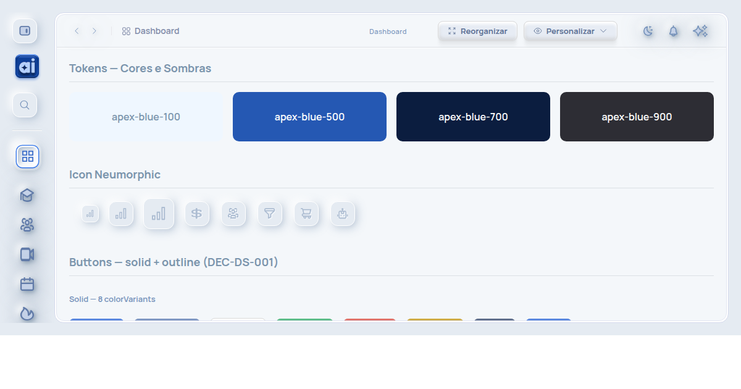Click 'Solid — 8 colorVariants' label
The height and width of the screenshot is (389, 741).
coord(112,299)
